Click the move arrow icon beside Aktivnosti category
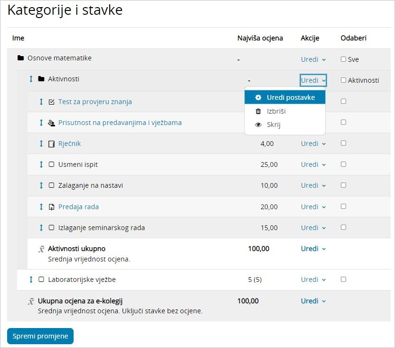Screen dimensions: 395x348 pyautogui.click(x=31, y=79)
